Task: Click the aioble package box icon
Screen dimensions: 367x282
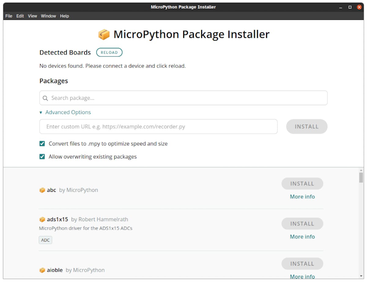Action: click(42, 270)
